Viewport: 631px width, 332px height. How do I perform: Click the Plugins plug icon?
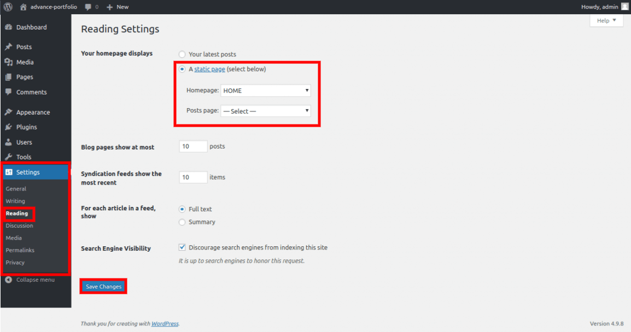(x=8, y=127)
